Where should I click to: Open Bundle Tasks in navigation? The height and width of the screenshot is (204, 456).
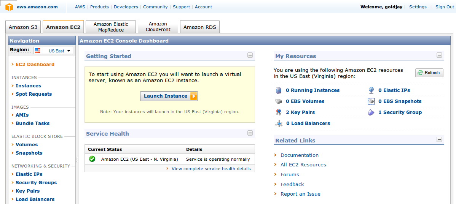click(x=33, y=123)
